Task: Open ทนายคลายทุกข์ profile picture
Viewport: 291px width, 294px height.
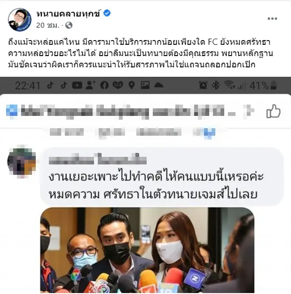Action: 20,19
